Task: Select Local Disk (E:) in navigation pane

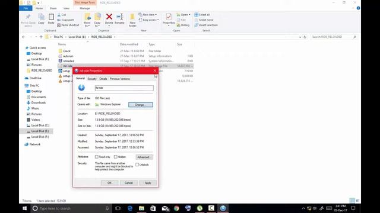Action: coord(40,131)
